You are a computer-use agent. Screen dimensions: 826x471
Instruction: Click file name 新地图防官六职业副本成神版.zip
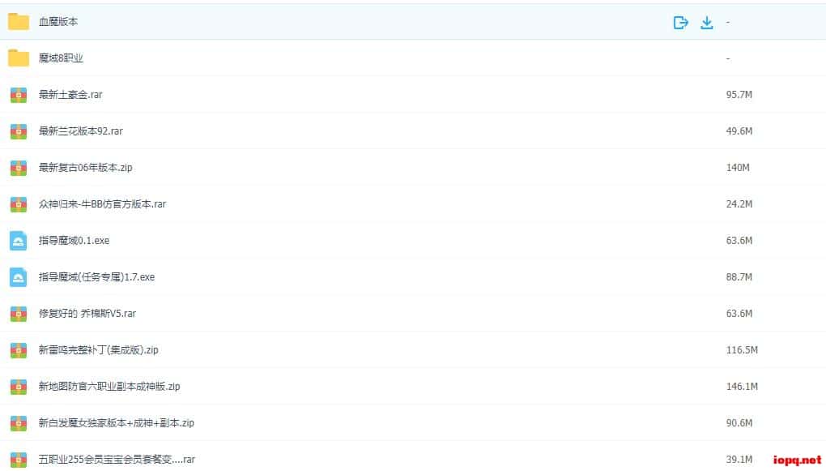(x=109, y=387)
